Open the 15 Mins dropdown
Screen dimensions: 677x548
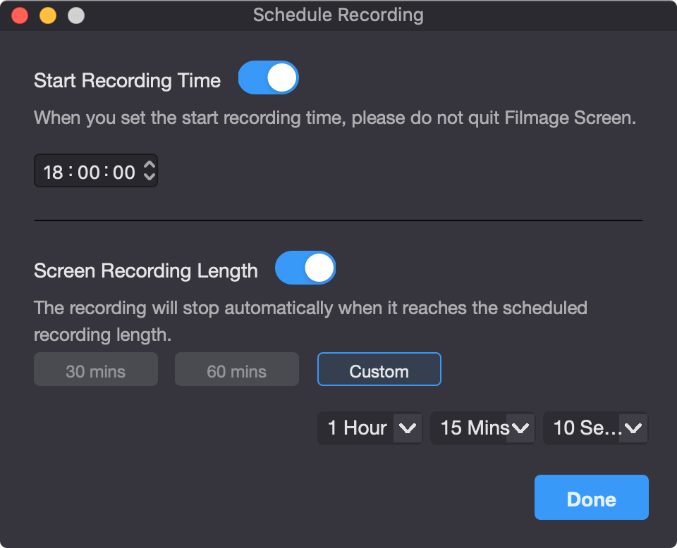coord(482,428)
